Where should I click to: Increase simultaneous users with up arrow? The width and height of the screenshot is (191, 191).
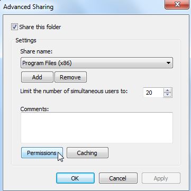click(168, 90)
